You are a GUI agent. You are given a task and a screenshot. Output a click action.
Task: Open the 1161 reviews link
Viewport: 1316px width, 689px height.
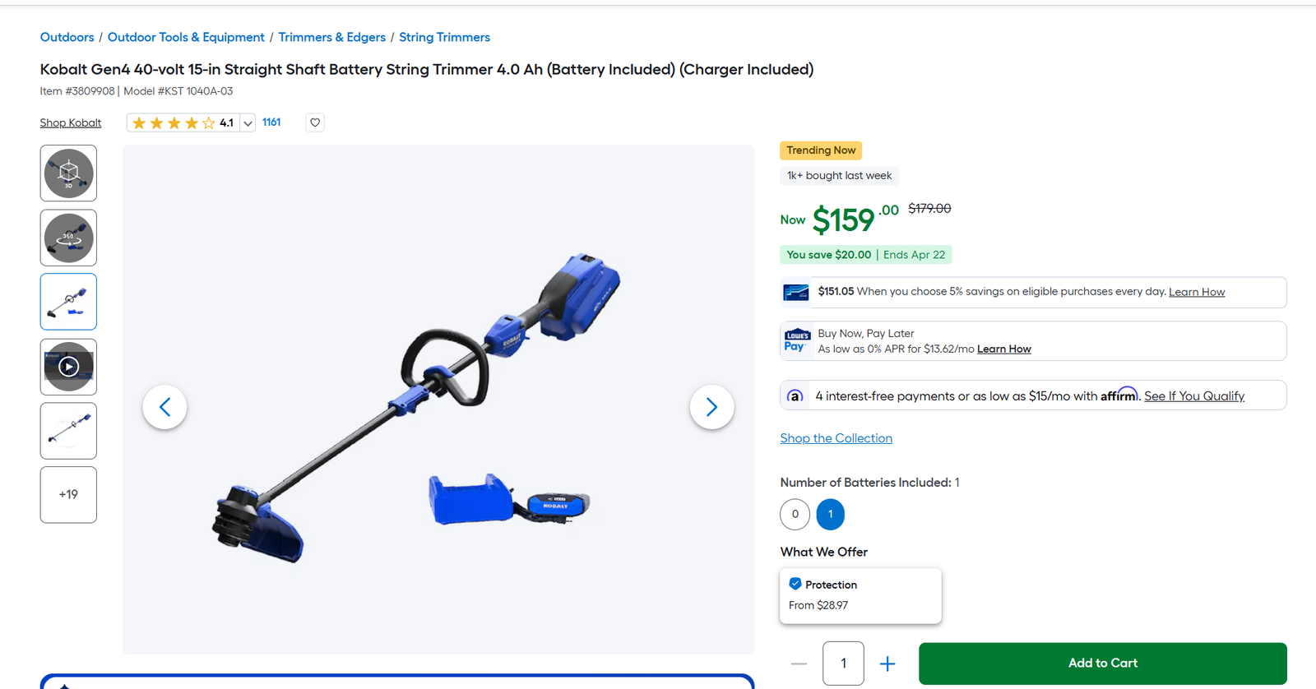(271, 123)
